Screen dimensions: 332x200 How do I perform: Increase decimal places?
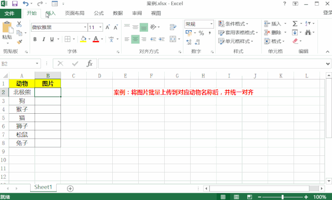(x=189, y=42)
